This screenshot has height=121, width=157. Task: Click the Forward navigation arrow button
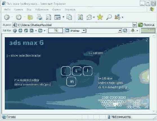[19, 17]
